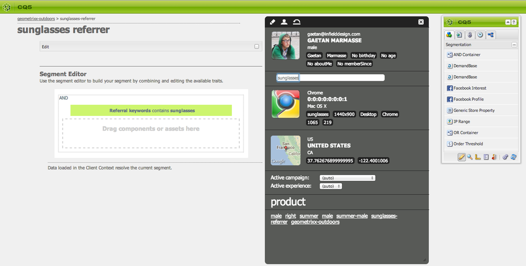Click the Edit bar label
The image size is (526, 266).
[45, 47]
